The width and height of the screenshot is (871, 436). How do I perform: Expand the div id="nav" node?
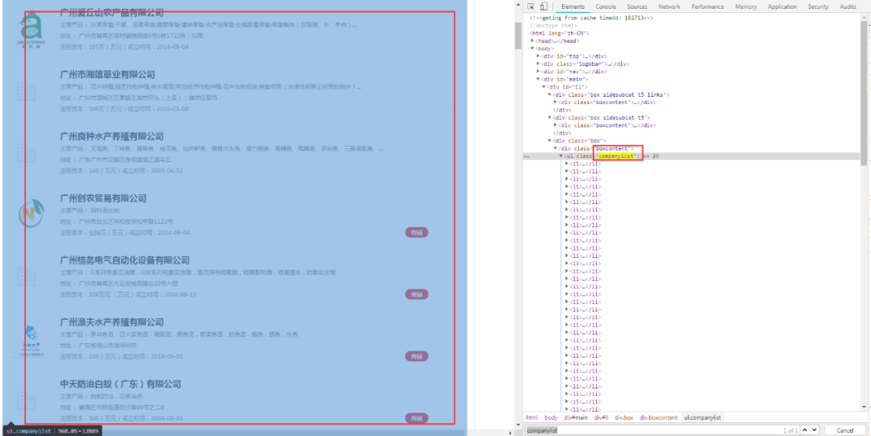[538, 72]
